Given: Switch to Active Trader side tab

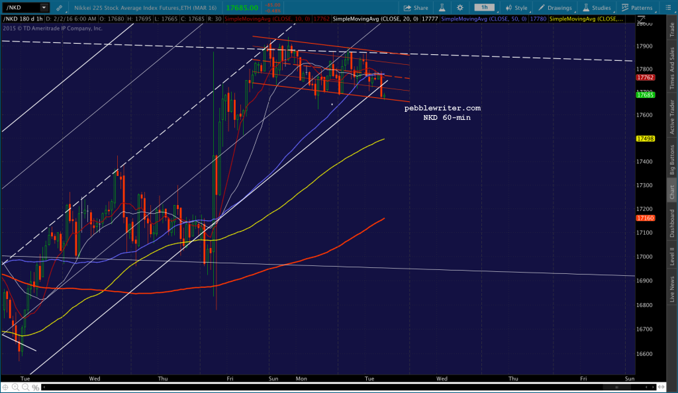Looking at the screenshot, I should [x=672, y=117].
